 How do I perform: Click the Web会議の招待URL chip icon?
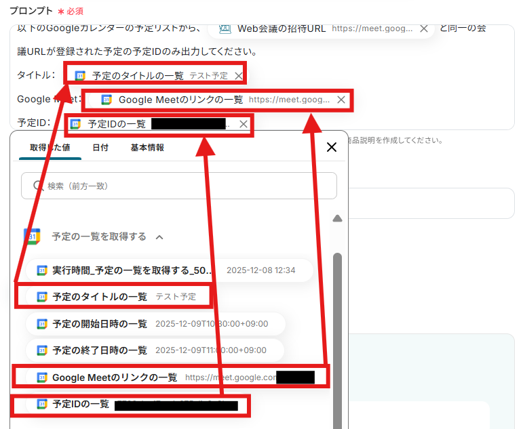[225, 28]
